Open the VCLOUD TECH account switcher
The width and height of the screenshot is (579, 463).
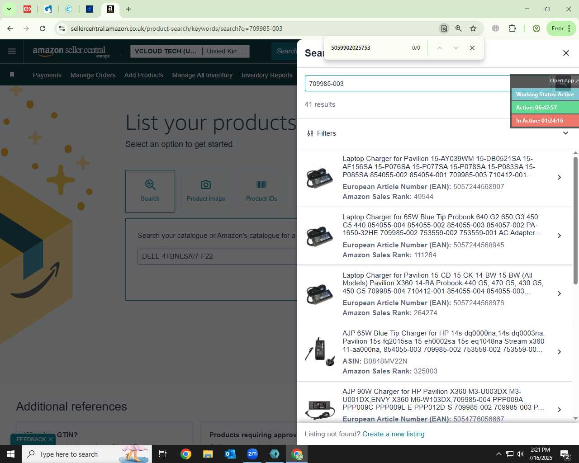[190, 51]
